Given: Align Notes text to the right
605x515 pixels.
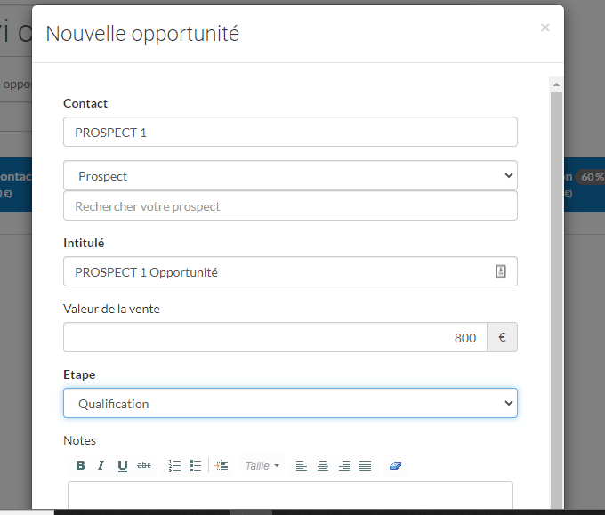Looking at the screenshot, I should [x=343, y=465].
